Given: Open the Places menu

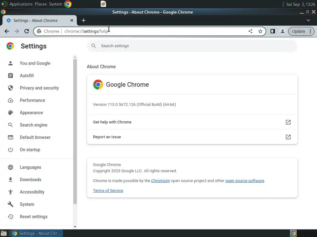Looking at the screenshot, I should coord(41,4).
